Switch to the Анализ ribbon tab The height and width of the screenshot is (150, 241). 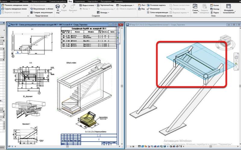[x=25, y=2]
